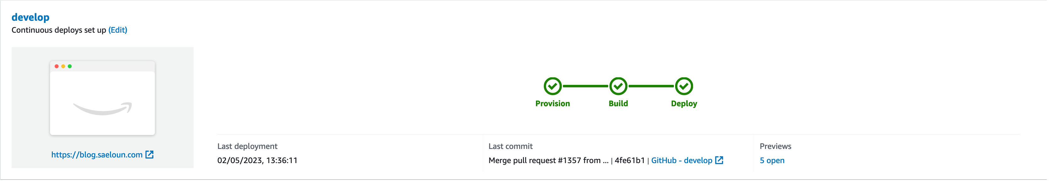Click the red dot in preview thumbnail
The image size is (1057, 181).
pyautogui.click(x=57, y=66)
